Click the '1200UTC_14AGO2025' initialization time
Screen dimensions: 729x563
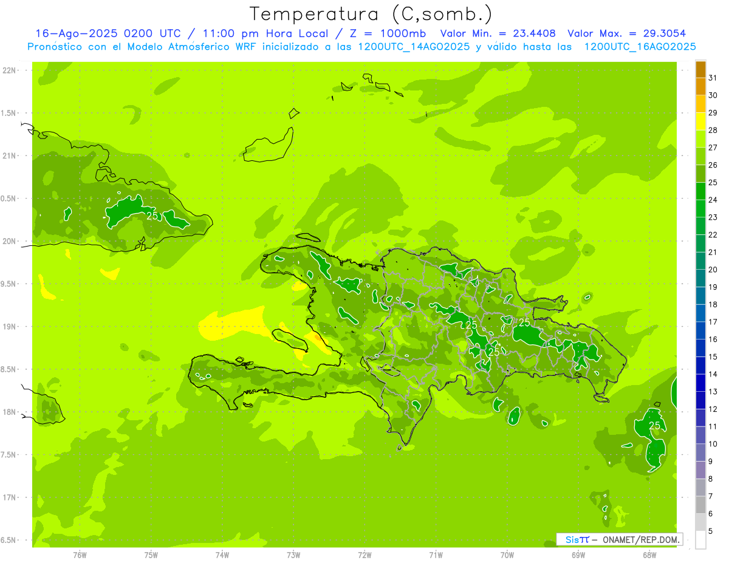(414, 47)
